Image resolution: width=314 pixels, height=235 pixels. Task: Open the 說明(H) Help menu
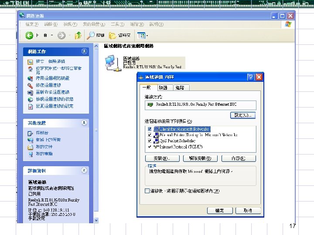(157, 24)
